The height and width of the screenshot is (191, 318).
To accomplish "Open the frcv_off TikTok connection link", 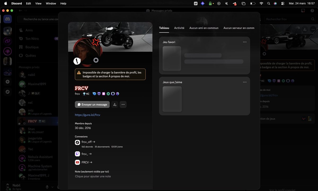I will 88,142.
